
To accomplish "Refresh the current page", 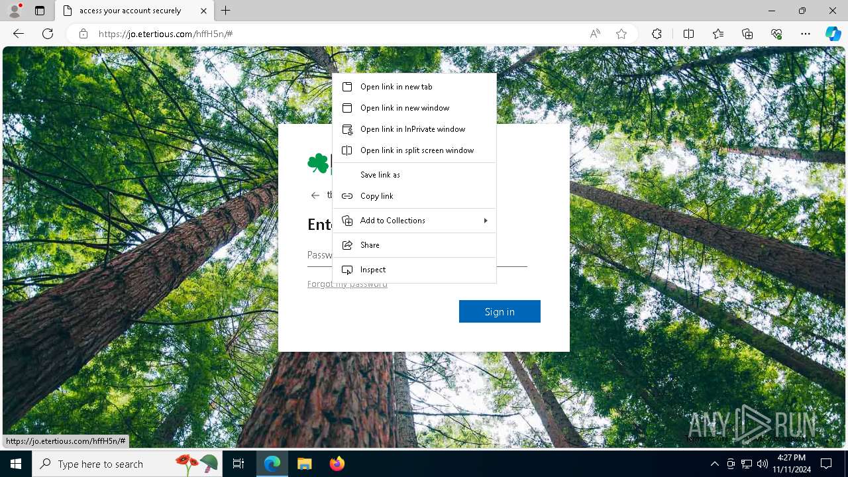I will point(48,34).
